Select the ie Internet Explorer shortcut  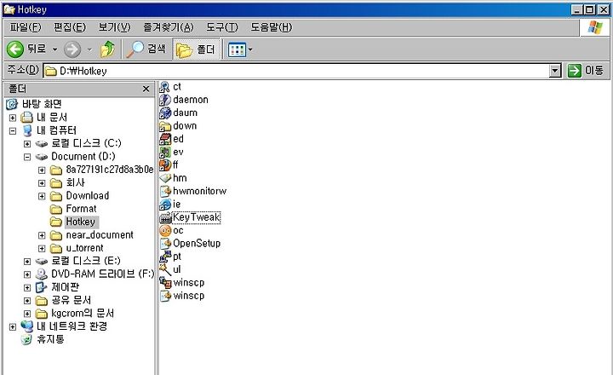pos(164,205)
